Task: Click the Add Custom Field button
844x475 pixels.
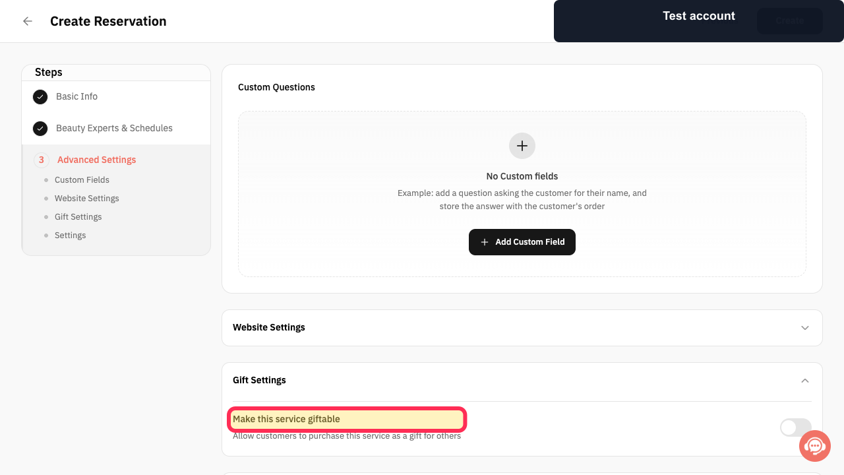Action: 522,242
